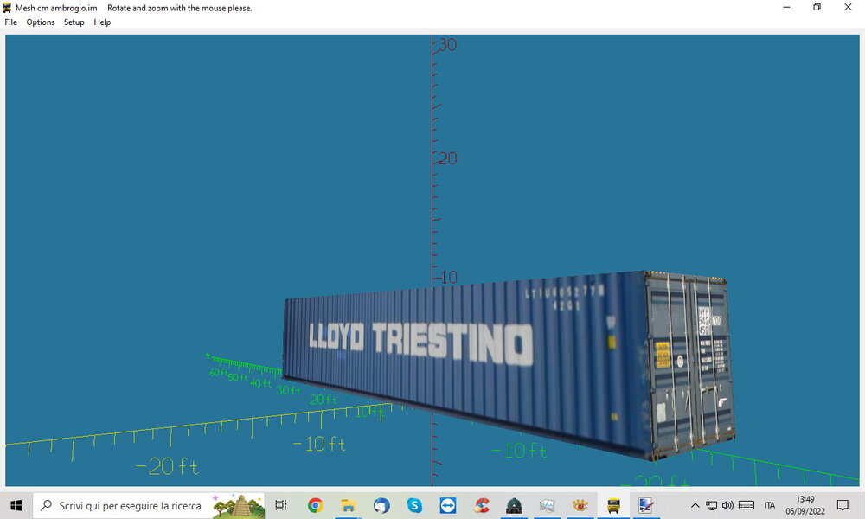
Task: Open File Explorer from taskbar
Action: [x=348, y=505]
